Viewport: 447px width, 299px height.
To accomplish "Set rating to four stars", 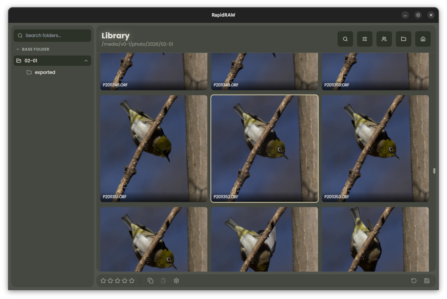I will [x=124, y=281].
